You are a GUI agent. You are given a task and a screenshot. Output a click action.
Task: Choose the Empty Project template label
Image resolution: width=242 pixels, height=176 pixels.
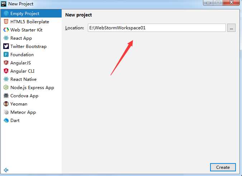pos(25,14)
